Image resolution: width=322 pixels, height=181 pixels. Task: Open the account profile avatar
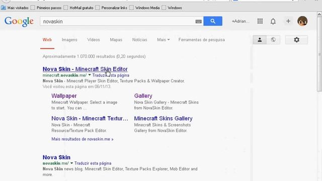tap(302, 21)
